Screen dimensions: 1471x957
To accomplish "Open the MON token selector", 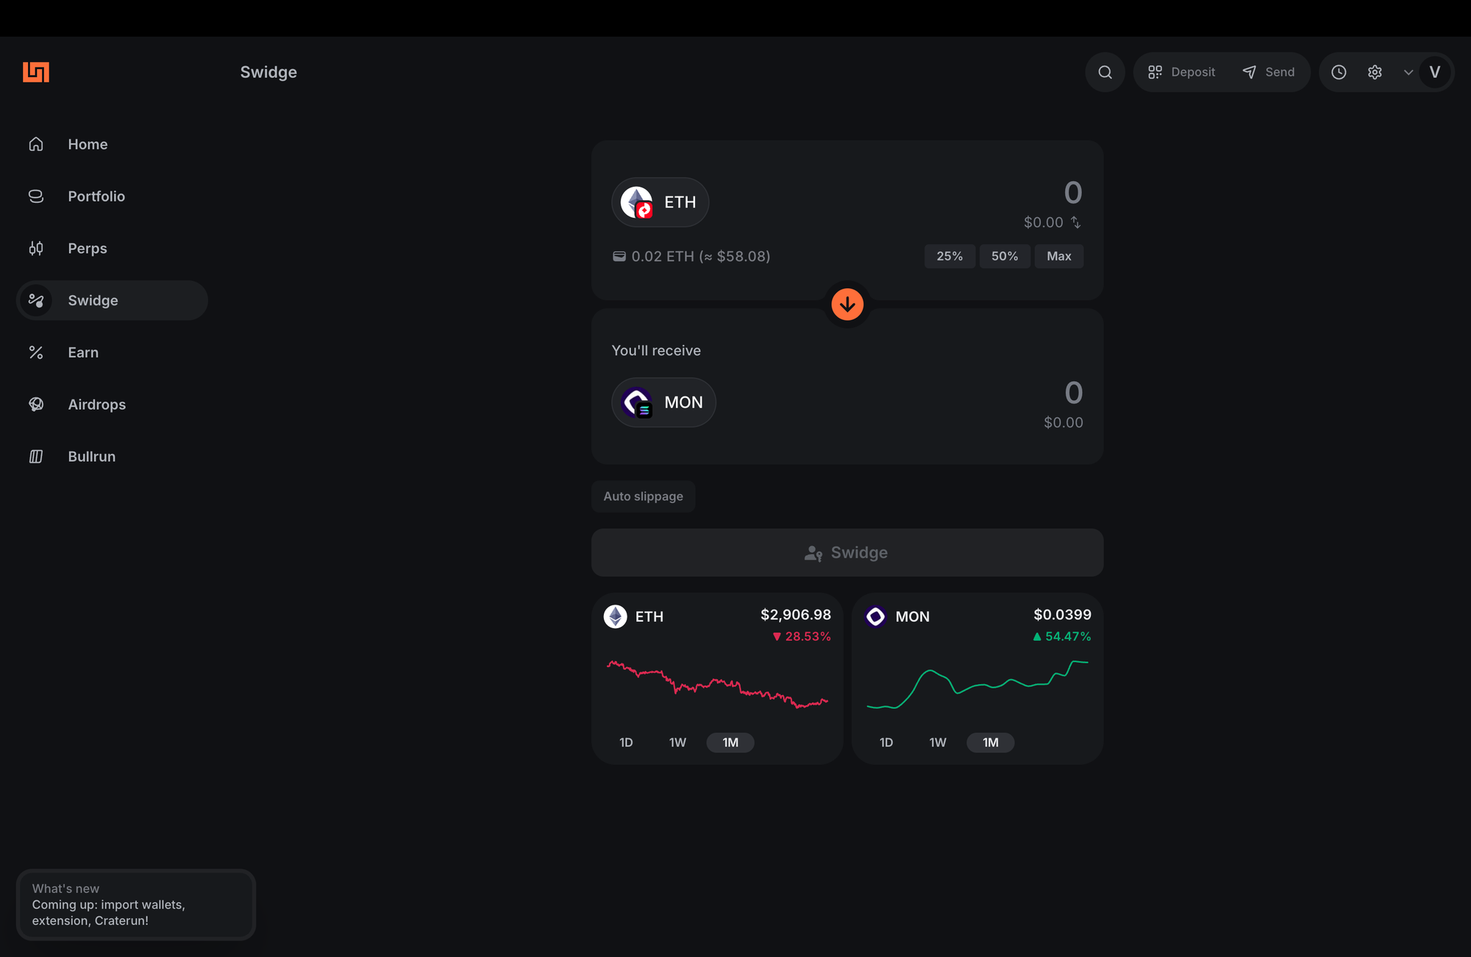I will point(663,402).
